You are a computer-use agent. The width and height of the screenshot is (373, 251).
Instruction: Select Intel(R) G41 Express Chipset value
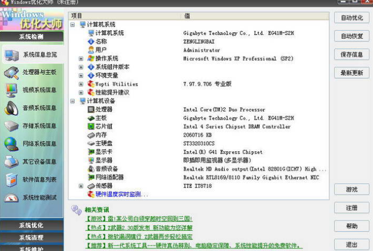click(x=223, y=152)
